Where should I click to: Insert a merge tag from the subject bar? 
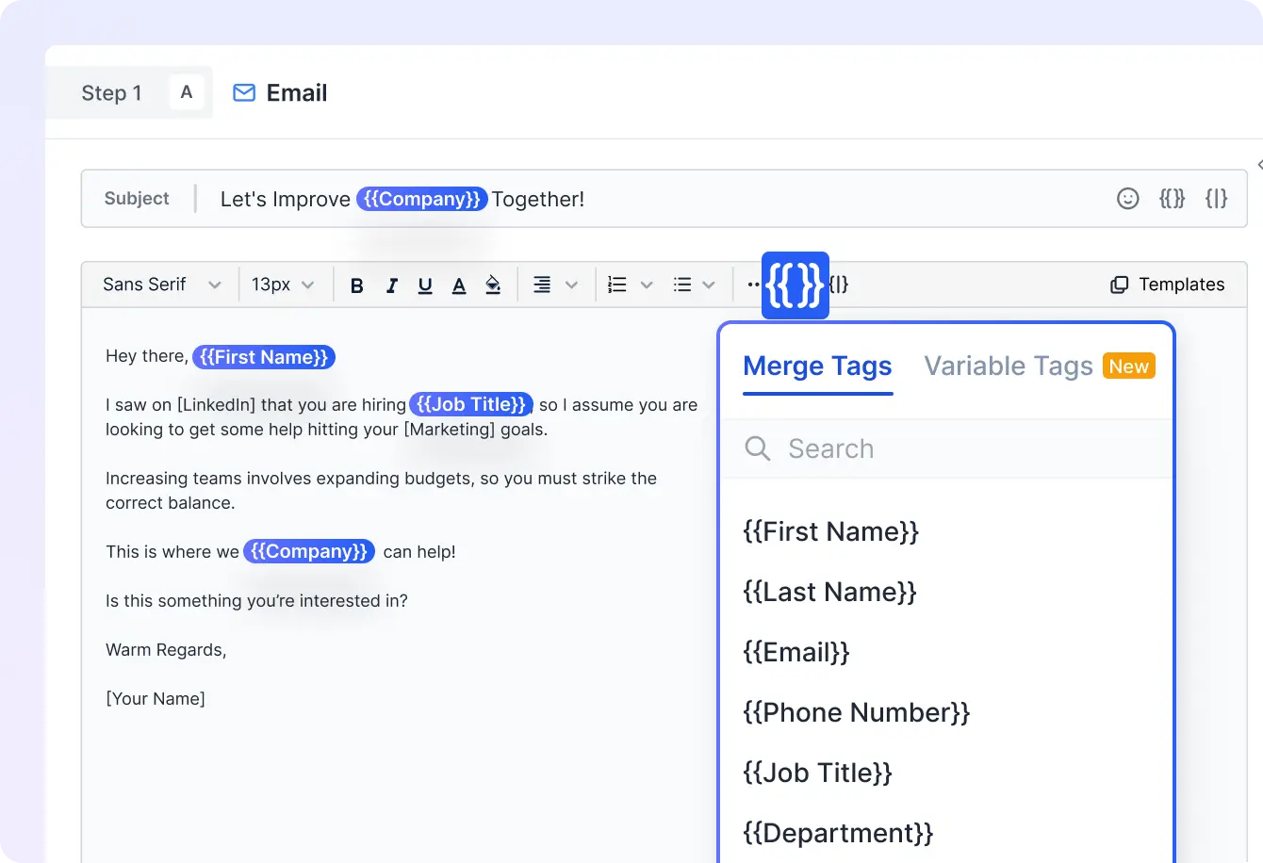tap(1172, 198)
